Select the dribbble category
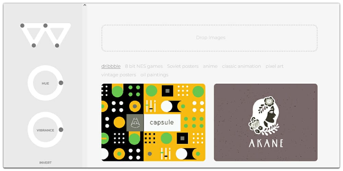 click(111, 66)
